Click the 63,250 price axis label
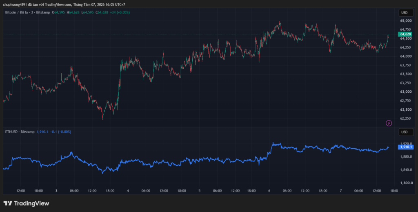Screen dimensions: 418x212 point(405,83)
